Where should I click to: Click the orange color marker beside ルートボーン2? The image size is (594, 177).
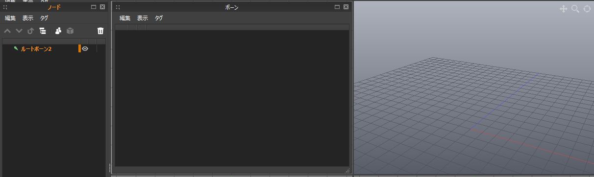pos(79,49)
